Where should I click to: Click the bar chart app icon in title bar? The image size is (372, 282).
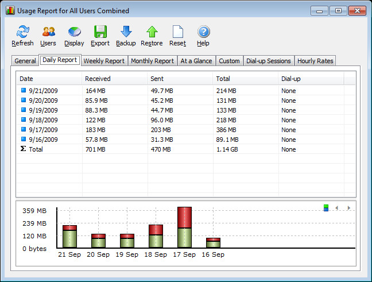click(10, 11)
